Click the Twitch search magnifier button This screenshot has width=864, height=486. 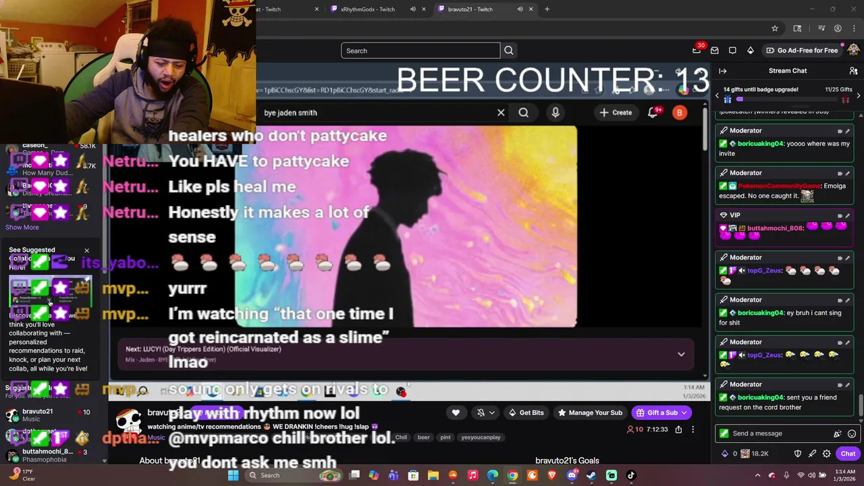click(509, 51)
